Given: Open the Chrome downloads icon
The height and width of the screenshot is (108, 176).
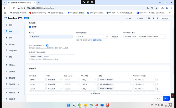Looking at the screenshot, I should point(162,8).
